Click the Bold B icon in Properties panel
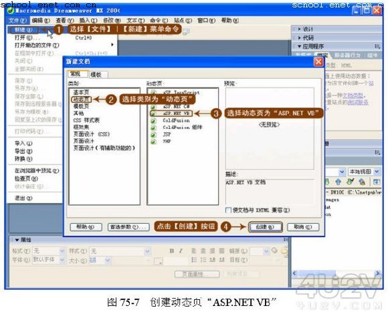The width and height of the screenshot is (388, 312). coord(172,251)
